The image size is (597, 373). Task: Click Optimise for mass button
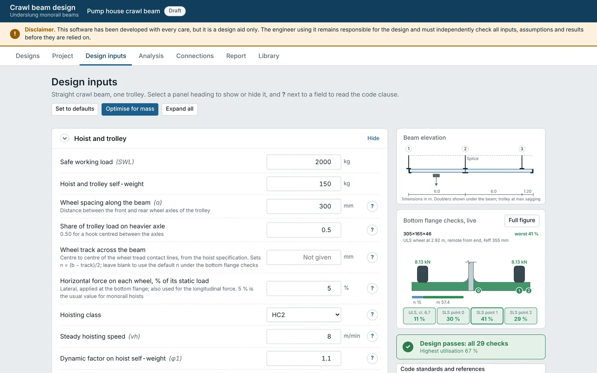[130, 109]
